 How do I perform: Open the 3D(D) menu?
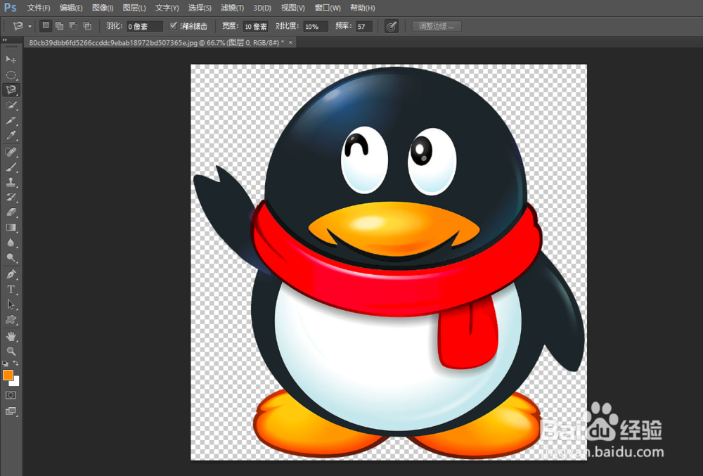[262, 8]
